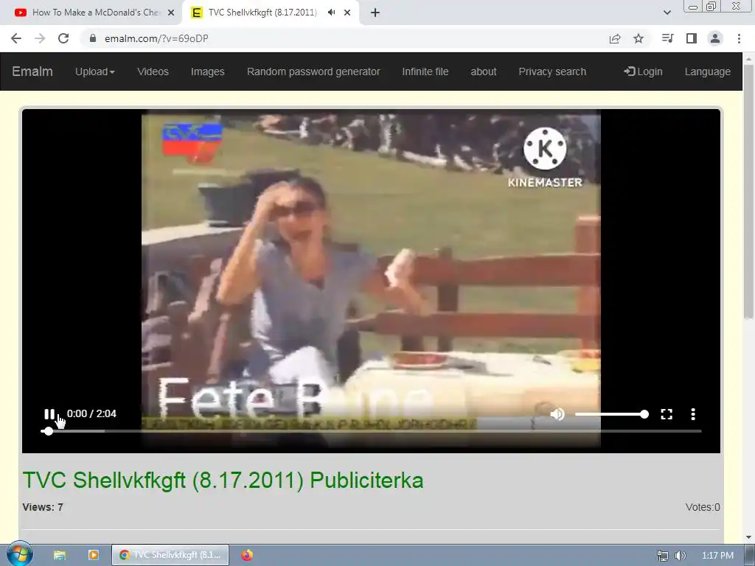Viewport: 755px width, 566px height.
Task: Launch media player from taskbar
Action: (x=94, y=555)
